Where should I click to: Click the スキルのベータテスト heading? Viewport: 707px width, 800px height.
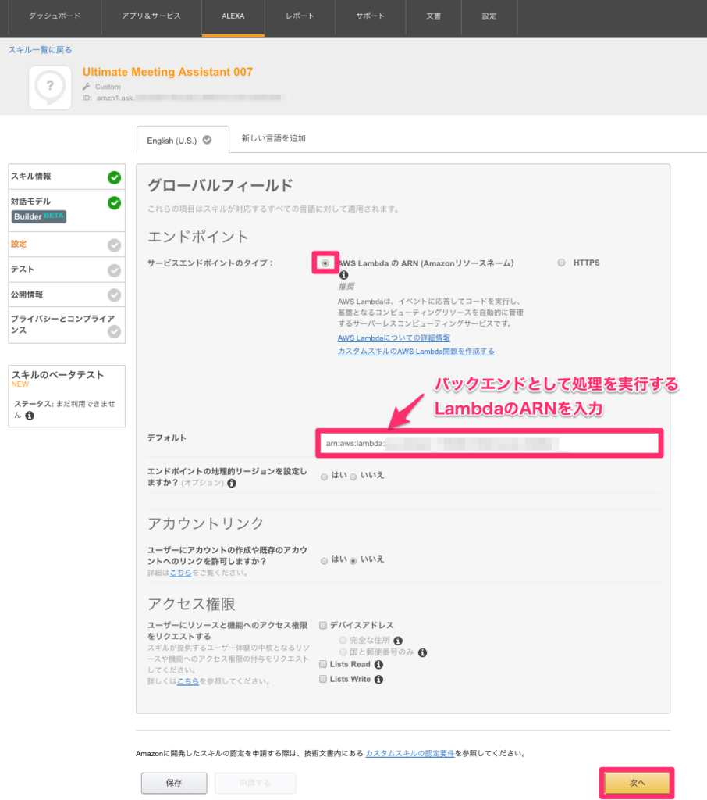[x=58, y=375]
